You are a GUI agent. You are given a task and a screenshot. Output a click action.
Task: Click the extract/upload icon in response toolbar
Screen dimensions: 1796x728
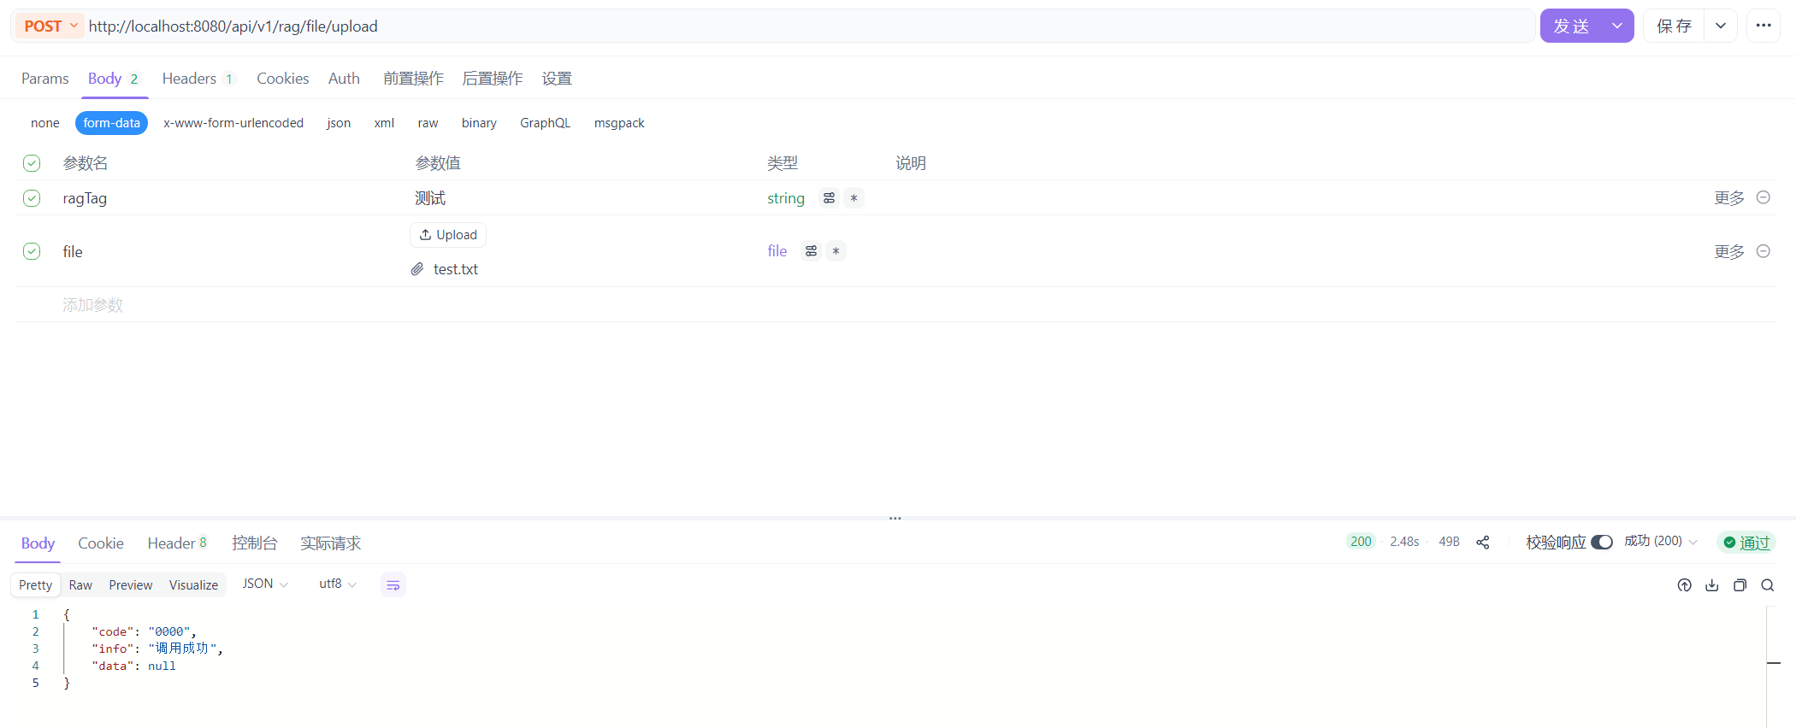tap(1685, 585)
